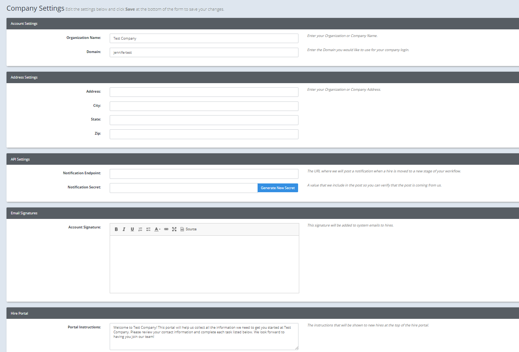Click the Generate New Secret button
Image resolution: width=519 pixels, height=352 pixels.
(278, 188)
